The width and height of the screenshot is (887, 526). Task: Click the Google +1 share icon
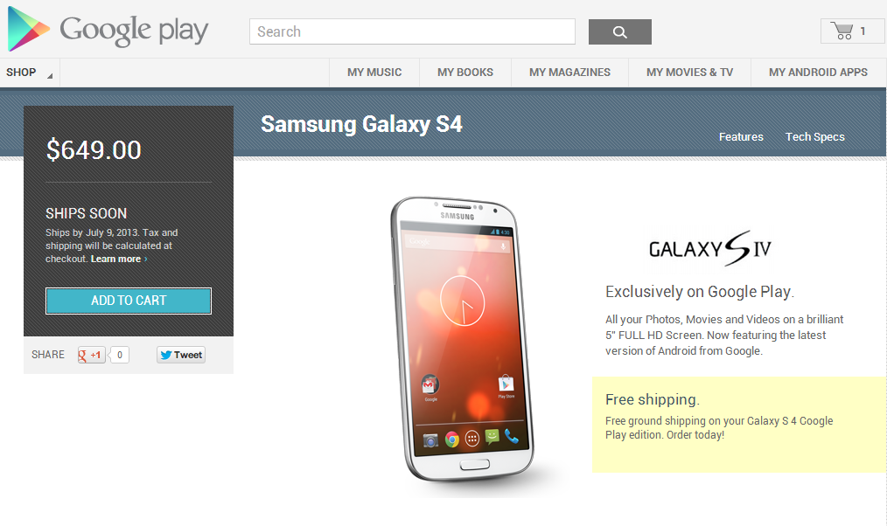click(x=92, y=355)
